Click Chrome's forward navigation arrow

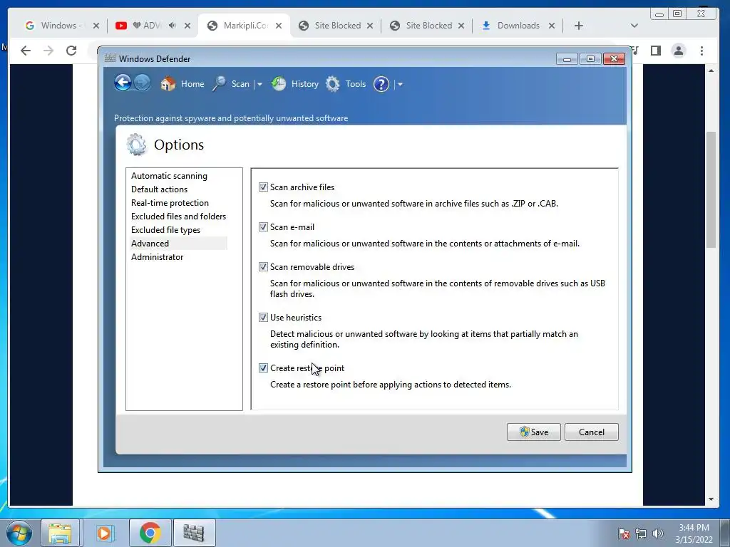[x=48, y=51]
